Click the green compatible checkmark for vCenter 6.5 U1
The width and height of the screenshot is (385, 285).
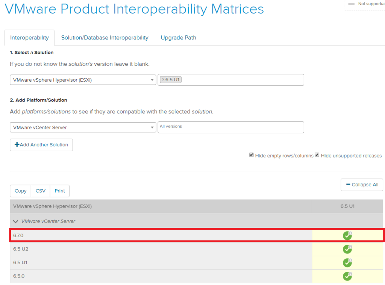pyautogui.click(x=347, y=263)
